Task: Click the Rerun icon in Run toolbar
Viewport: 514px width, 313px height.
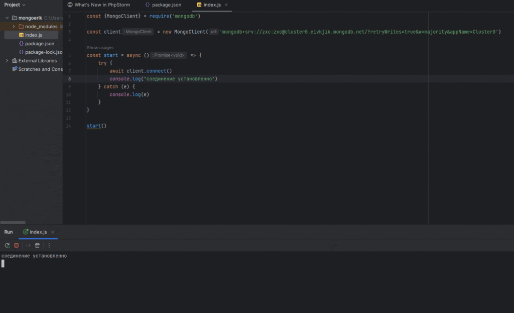Action: coord(7,245)
